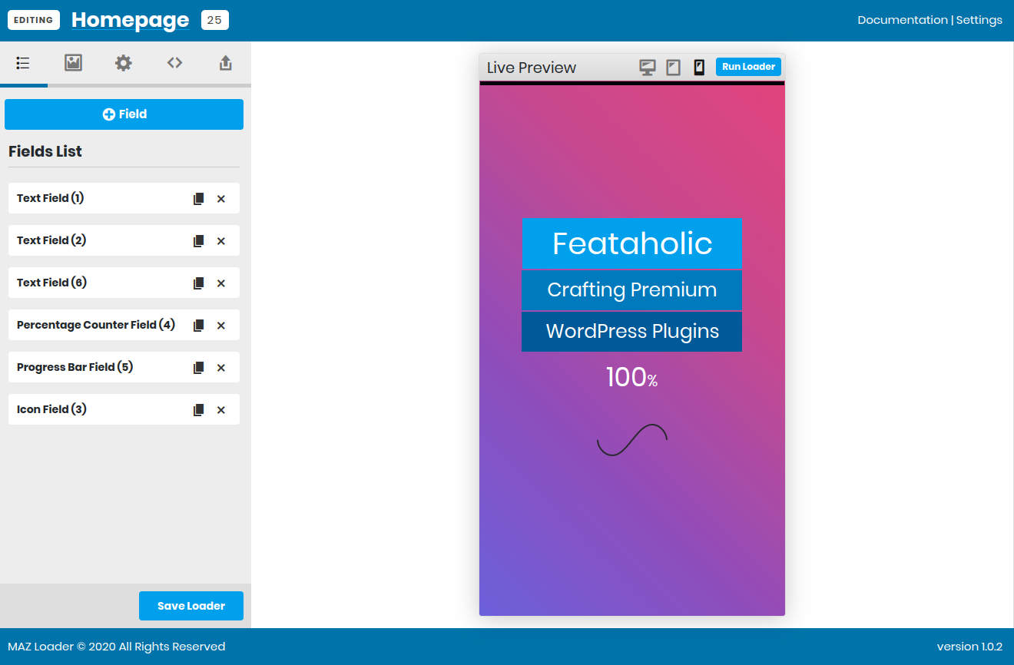Select the Feataholic text in preview
1014x665 pixels.
pyautogui.click(x=631, y=243)
